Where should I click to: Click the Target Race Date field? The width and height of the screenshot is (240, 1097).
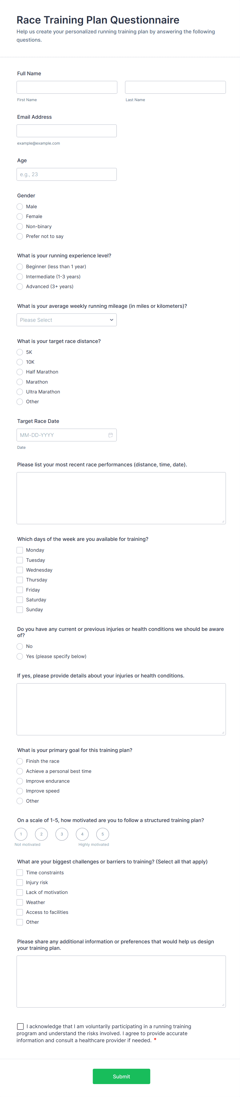click(x=62, y=435)
